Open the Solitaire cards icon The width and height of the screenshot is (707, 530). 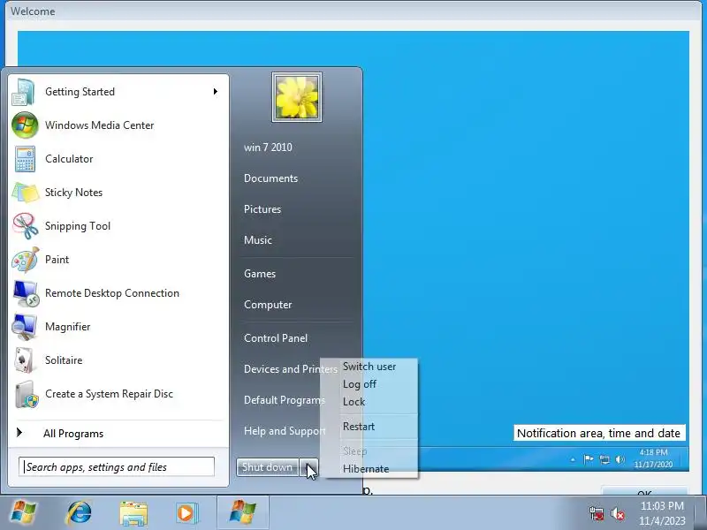(24, 360)
